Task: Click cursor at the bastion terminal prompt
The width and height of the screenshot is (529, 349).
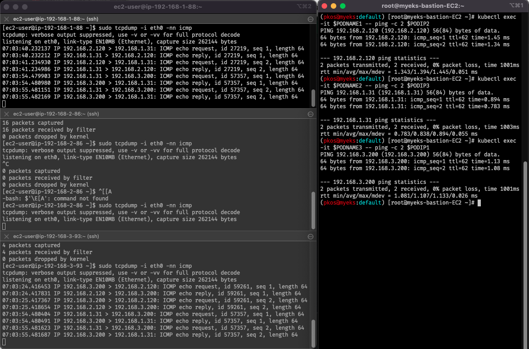Action: 479,203
